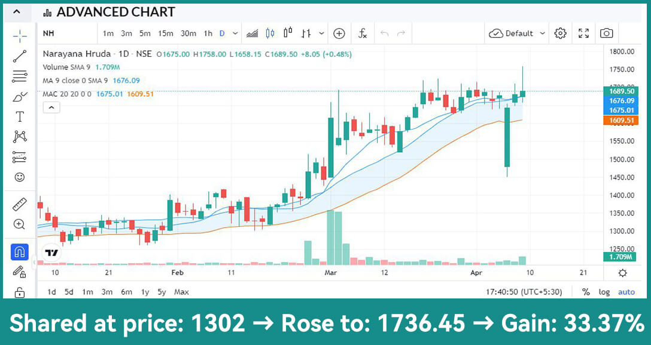Switch to area chart style
This screenshot has height=345, width=651.
tap(252, 33)
